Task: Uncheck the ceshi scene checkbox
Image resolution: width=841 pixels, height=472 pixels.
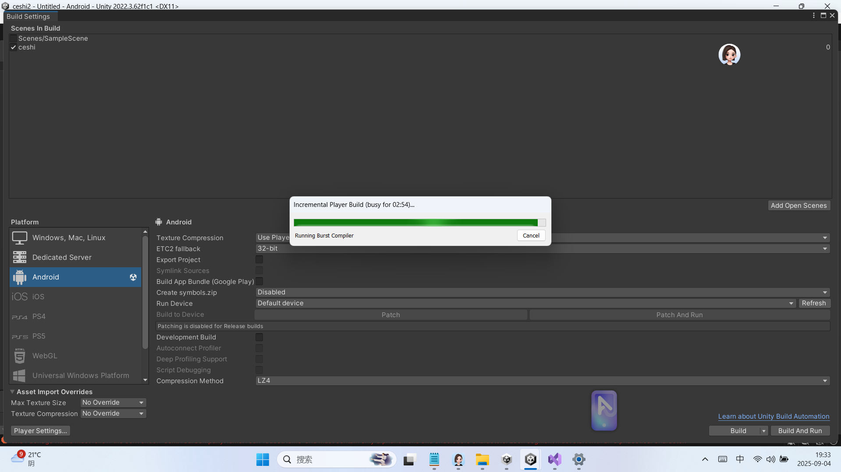Action: click(x=14, y=47)
